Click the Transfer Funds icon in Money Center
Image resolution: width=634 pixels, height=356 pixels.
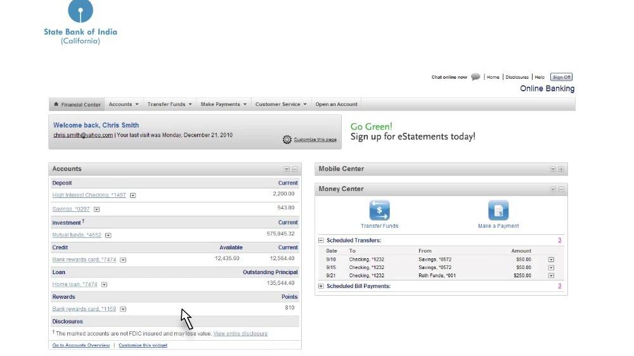tap(379, 211)
